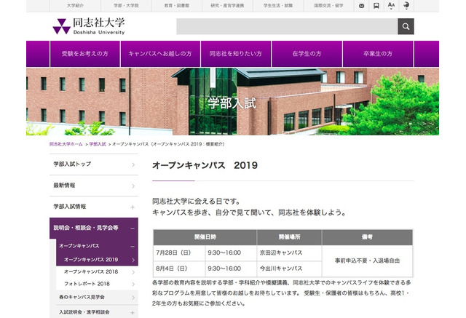Open 最新情報 in the sidebar
466x318 pixels.
pyautogui.click(x=94, y=186)
